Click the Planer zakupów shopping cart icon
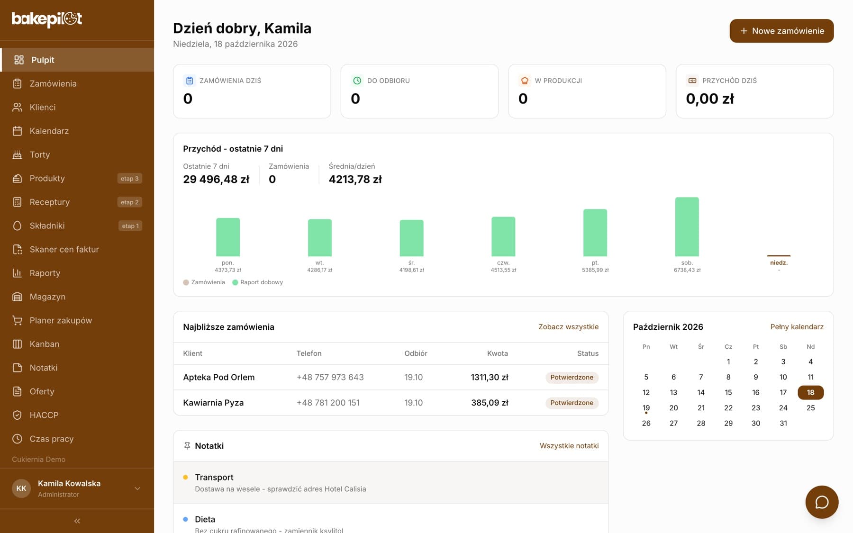The width and height of the screenshot is (853, 533). click(18, 320)
